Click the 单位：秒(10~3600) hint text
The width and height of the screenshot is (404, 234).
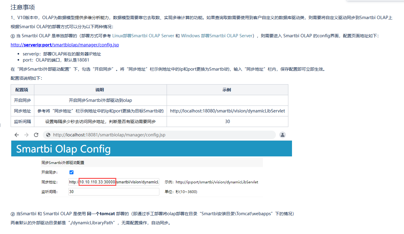181,192
